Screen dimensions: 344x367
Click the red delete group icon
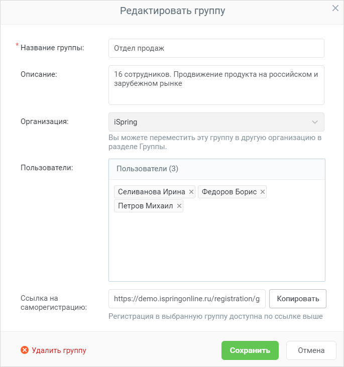click(x=25, y=350)
